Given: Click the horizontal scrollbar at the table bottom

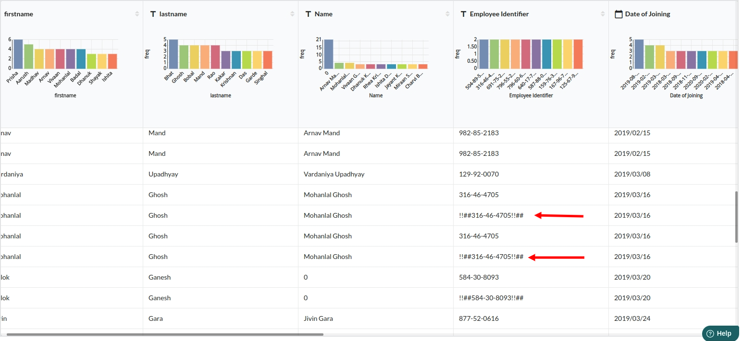Looking at the screenshot, I should tap(165, 334).
